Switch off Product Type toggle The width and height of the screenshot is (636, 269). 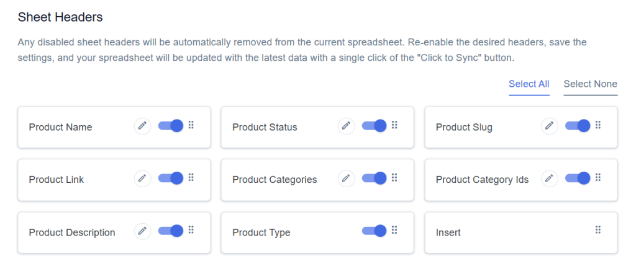click(x=374, y=231)
